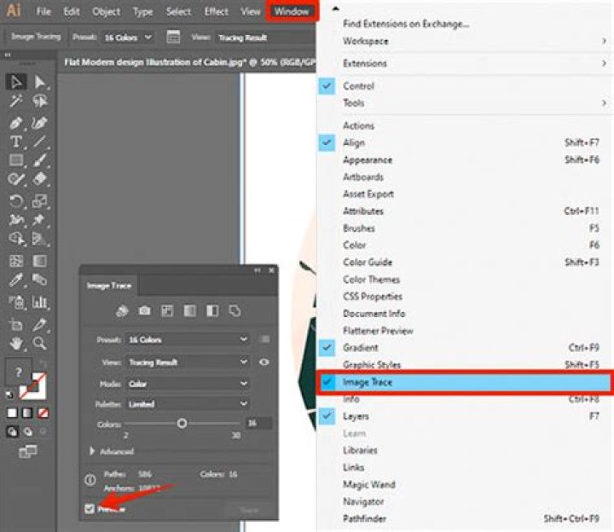Screen dimensions: 614x532
Task: Choose the Artboard tool
Action: coord(16,324)
